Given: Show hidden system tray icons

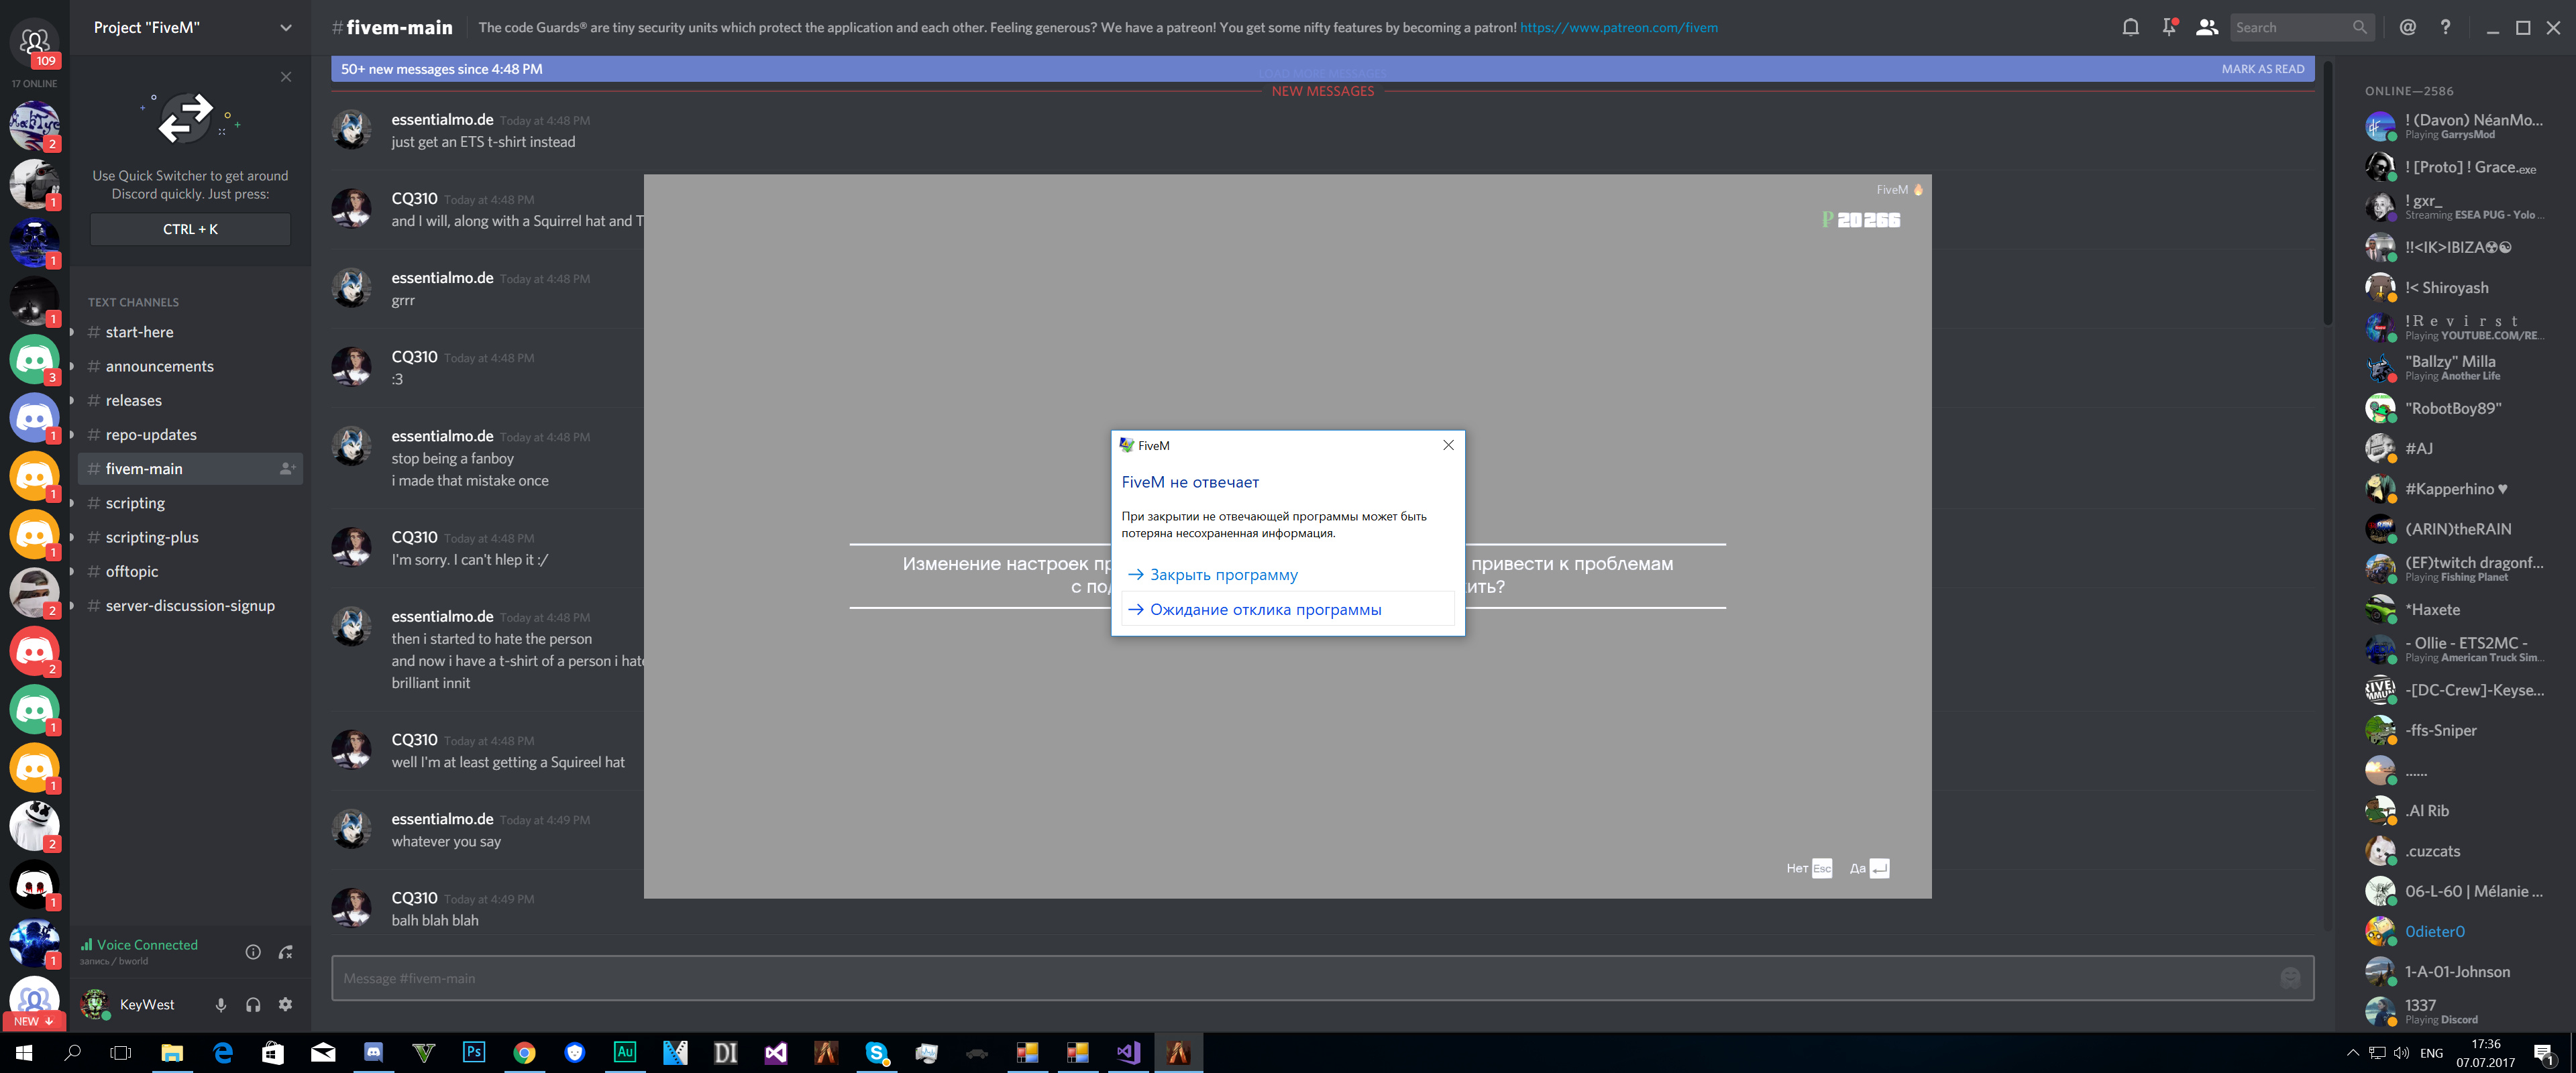Looking at the screenshot, I should click(2352, 1052).
